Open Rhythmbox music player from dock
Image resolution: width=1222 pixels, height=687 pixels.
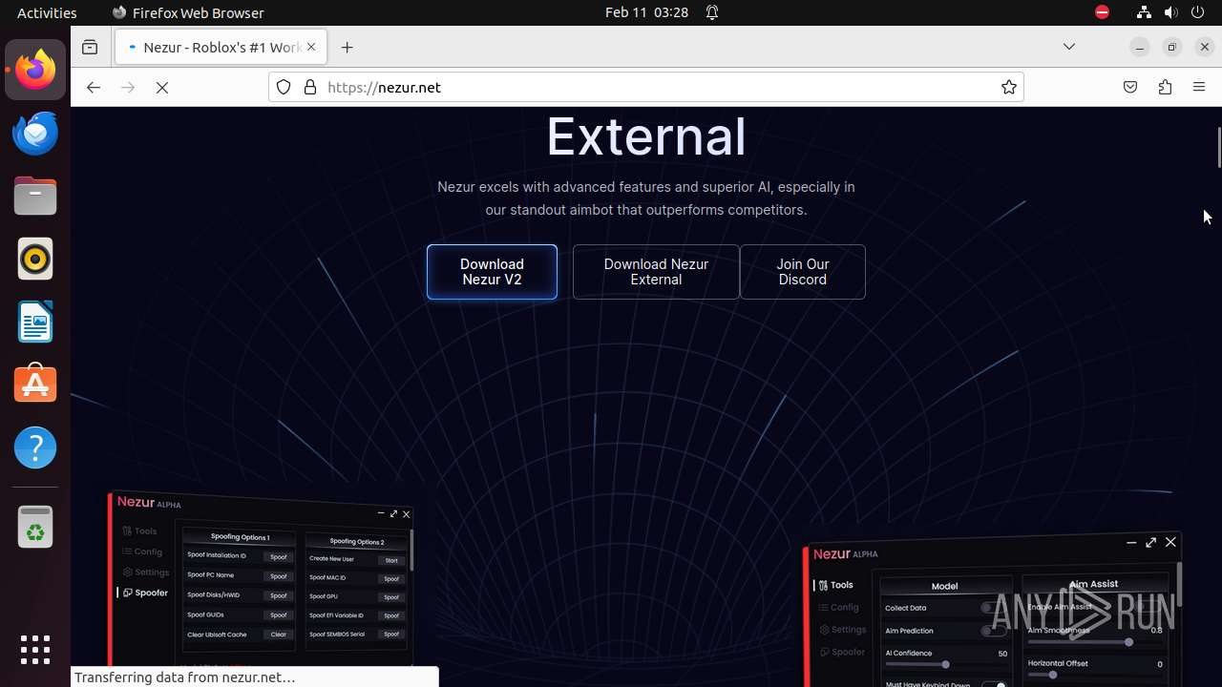tap(35, 259)
